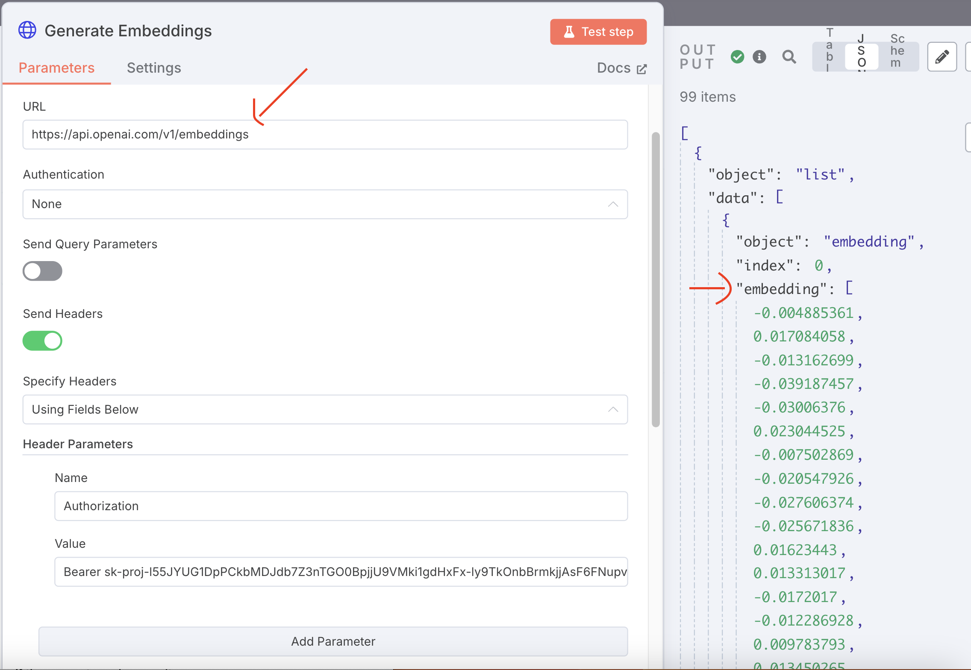Screen dimensions: 971x670
Task: Open the Docs link
Action: point(613,68)
